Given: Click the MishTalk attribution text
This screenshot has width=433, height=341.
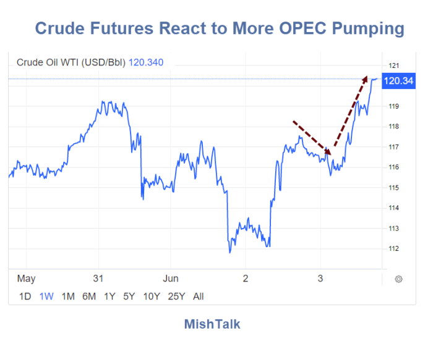Looking at the screenshot, I should click(212, 324).
